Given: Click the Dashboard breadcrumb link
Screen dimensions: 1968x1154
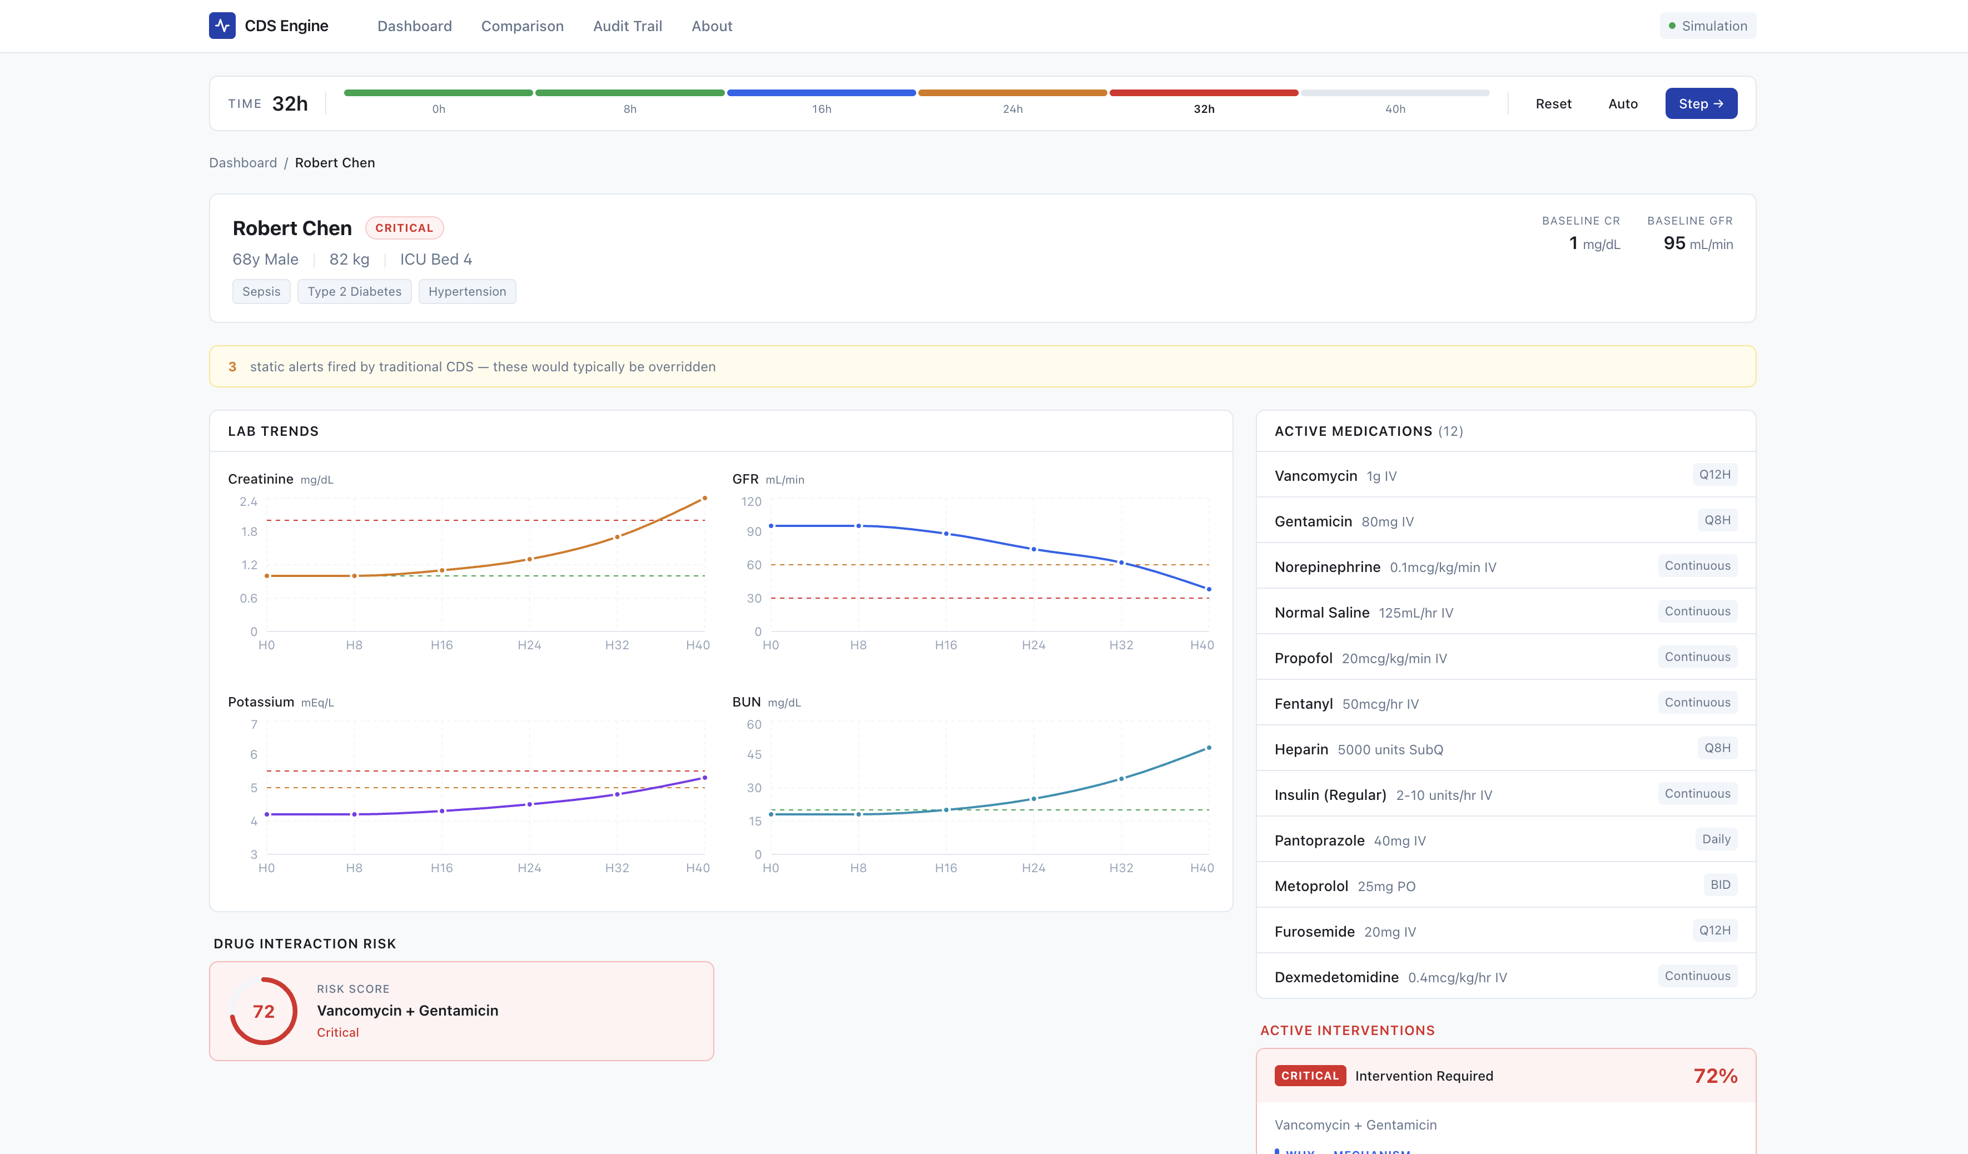Looking at the screenshot, I should (x=243, y=162).
